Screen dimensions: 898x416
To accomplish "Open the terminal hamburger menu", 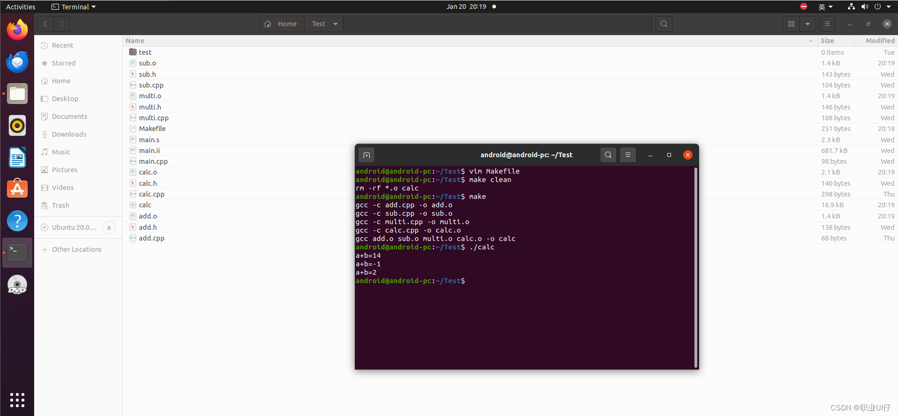I will tap(628, 155).
